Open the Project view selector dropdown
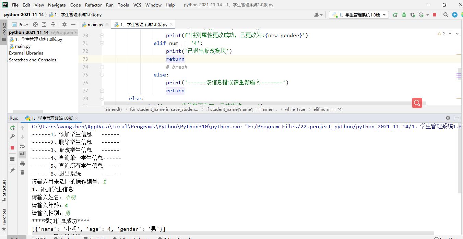 click(21, 24)
